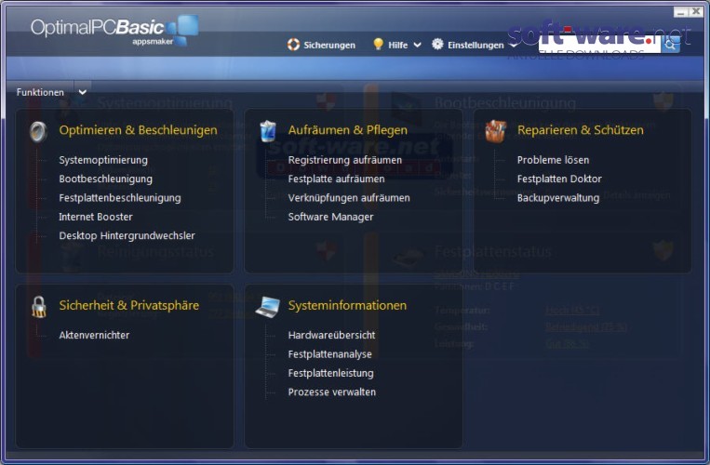Choose Registrierung aufräumen

tap(345, 160)
